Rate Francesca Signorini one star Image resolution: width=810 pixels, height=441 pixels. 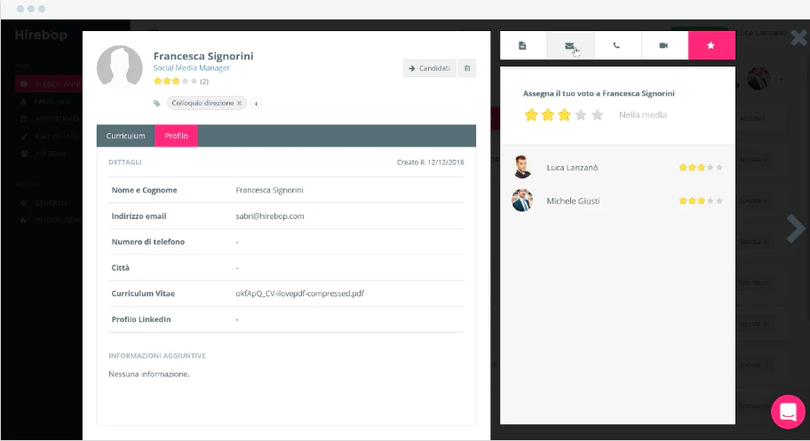[531, 114]
